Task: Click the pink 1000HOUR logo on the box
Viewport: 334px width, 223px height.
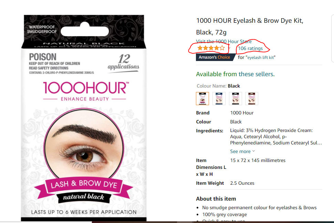Action: click(x=86, y=88)
